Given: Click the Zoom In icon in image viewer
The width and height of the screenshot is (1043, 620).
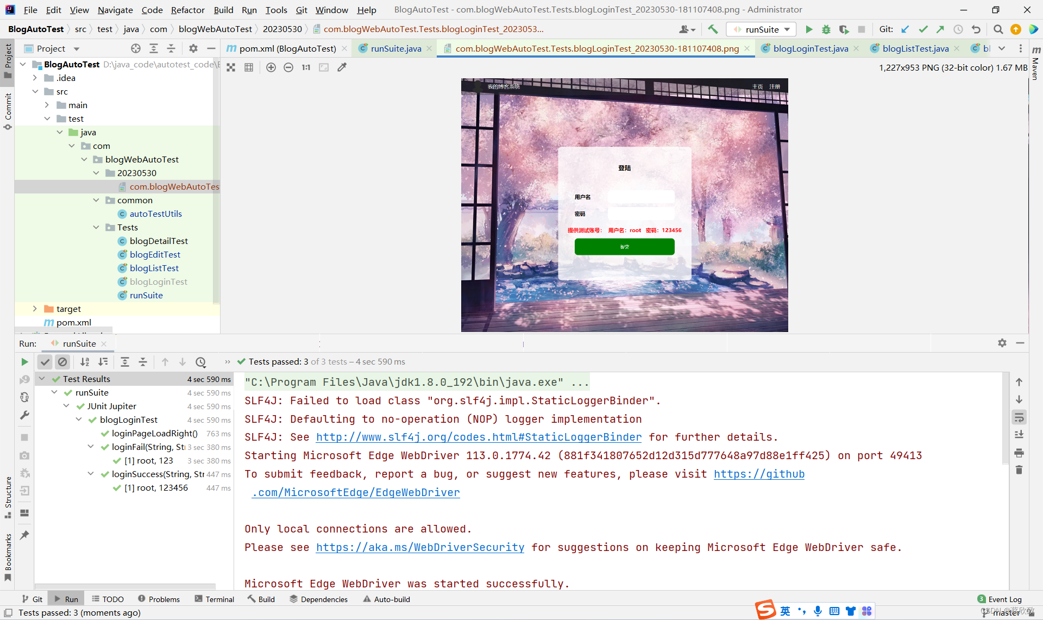Looking at the screenshot, I should click(x=271, y=67).
